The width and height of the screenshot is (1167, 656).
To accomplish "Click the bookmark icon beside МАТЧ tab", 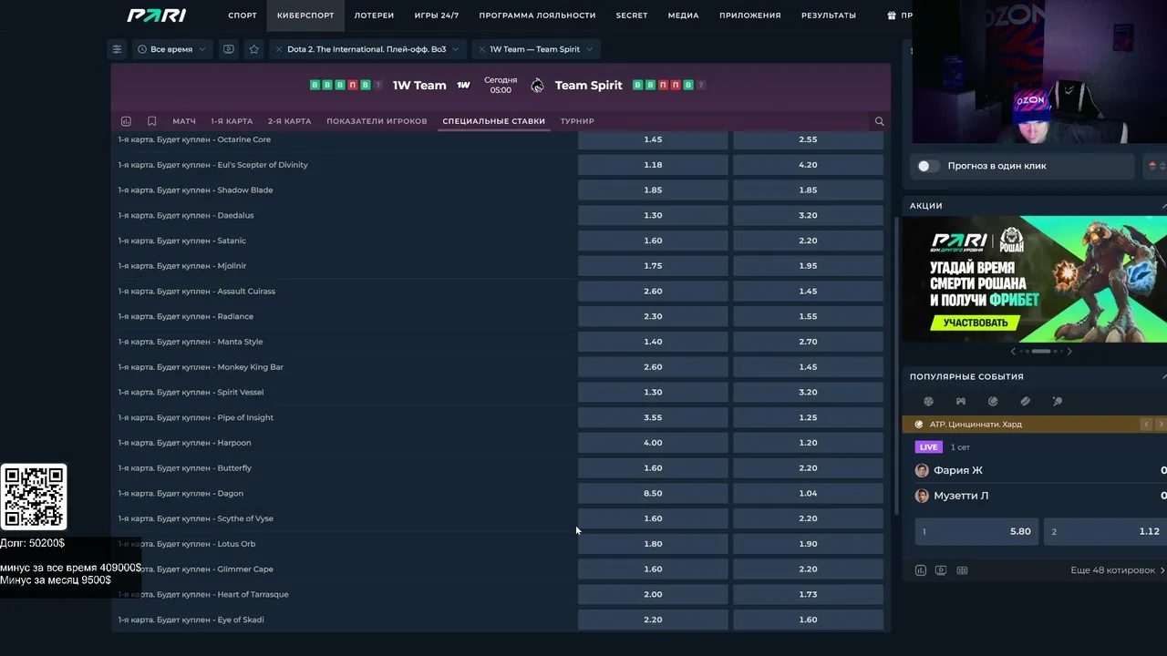I will click(x=151, y=121).
